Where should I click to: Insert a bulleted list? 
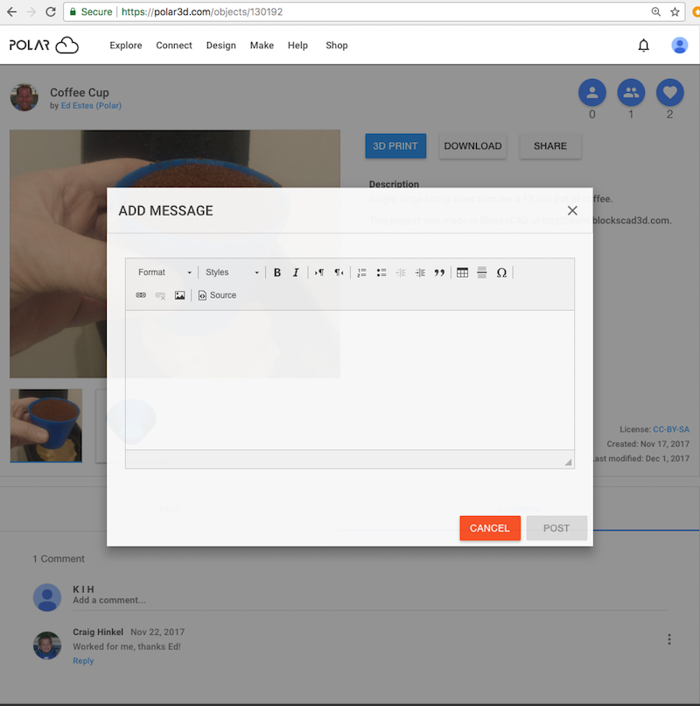point(381,272)
